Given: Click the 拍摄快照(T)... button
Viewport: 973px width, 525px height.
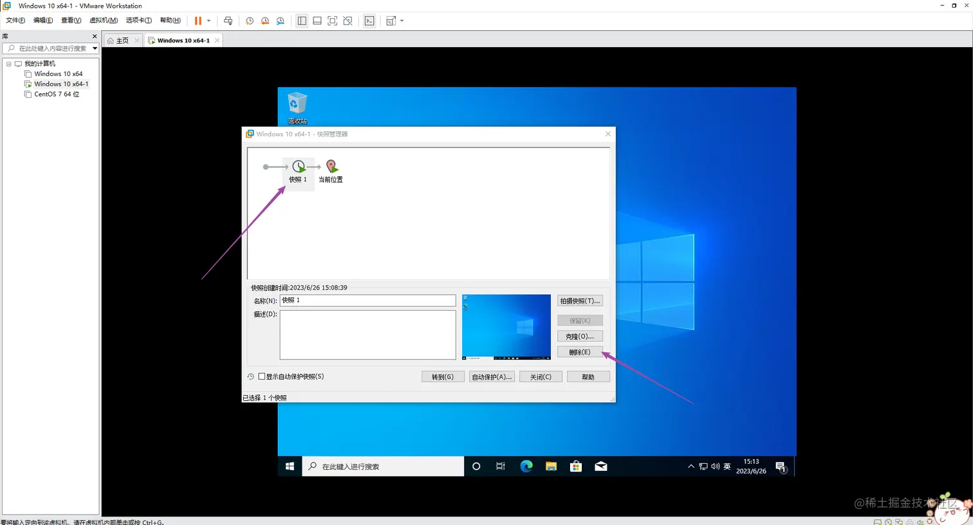Looking at the screenshot, I should coord(580,301).
